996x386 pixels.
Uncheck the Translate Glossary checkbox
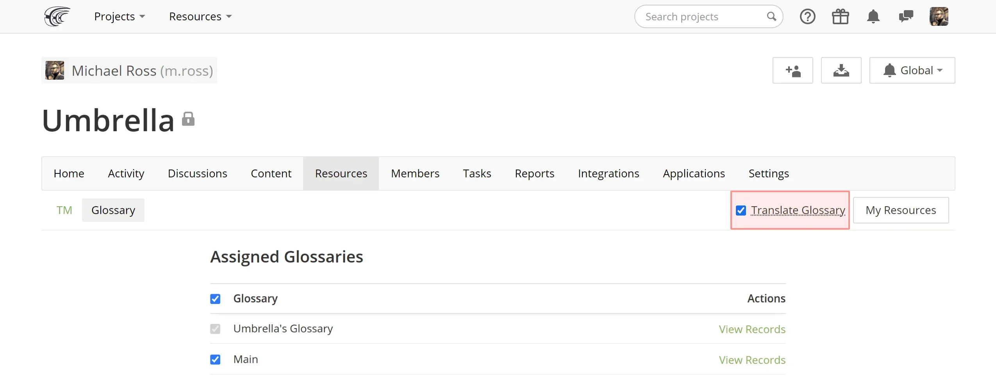pos(741,211)
